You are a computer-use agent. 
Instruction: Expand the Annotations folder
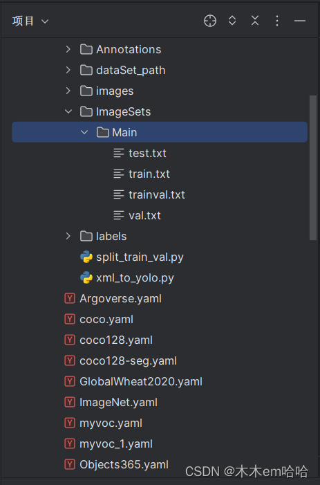pos(68,49)
